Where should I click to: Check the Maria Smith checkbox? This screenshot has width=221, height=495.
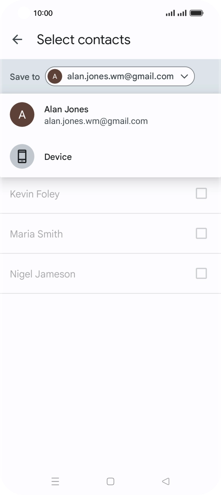click(201, 233)
